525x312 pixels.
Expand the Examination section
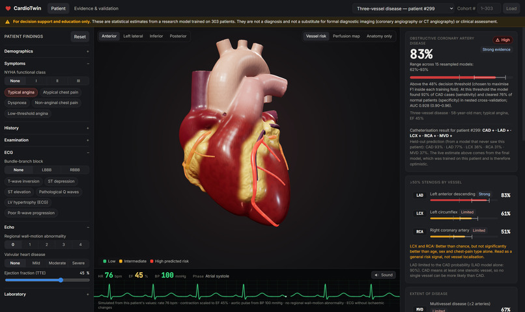point(46,140)
